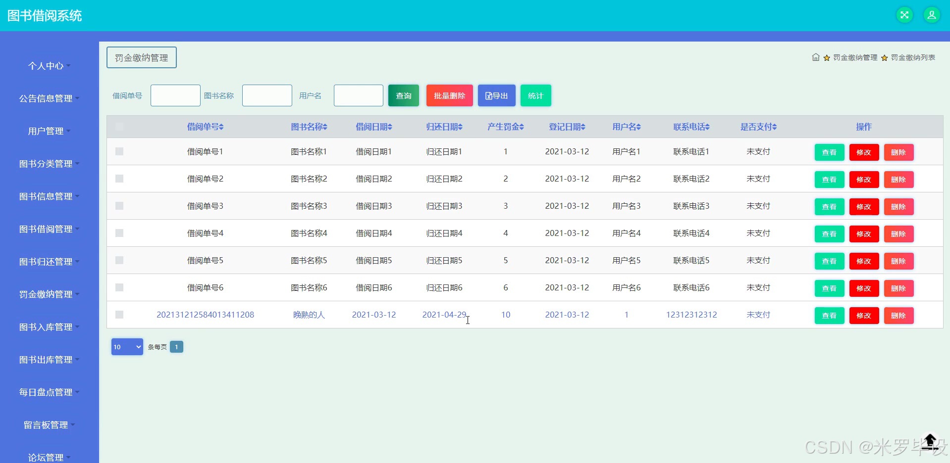Check the row checkbox for 晚熟的人
The width and height of the screenshot is (950, 463).
(x=119, y=315)
